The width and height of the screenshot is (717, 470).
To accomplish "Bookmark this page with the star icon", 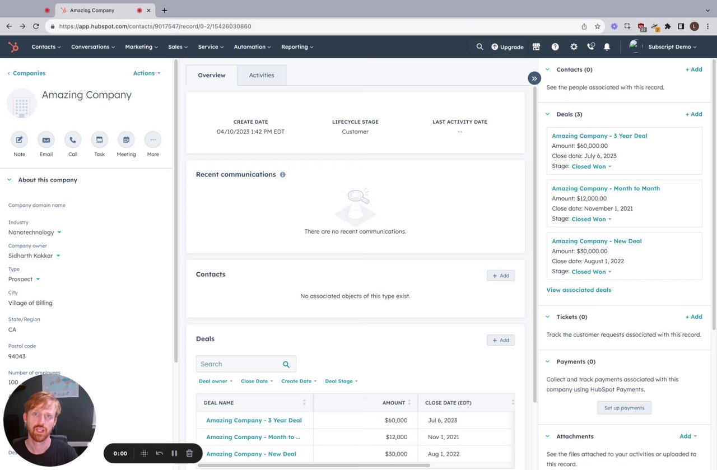I will [x=598, y=26].
